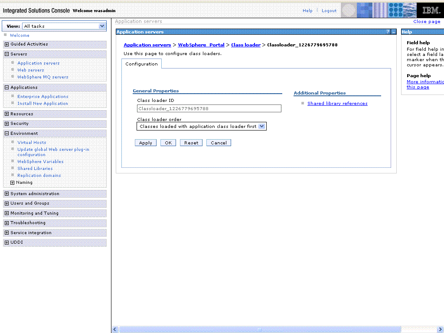Click the help question mark icon in Application servers header
444x333 pixels.
coord(388,32)
